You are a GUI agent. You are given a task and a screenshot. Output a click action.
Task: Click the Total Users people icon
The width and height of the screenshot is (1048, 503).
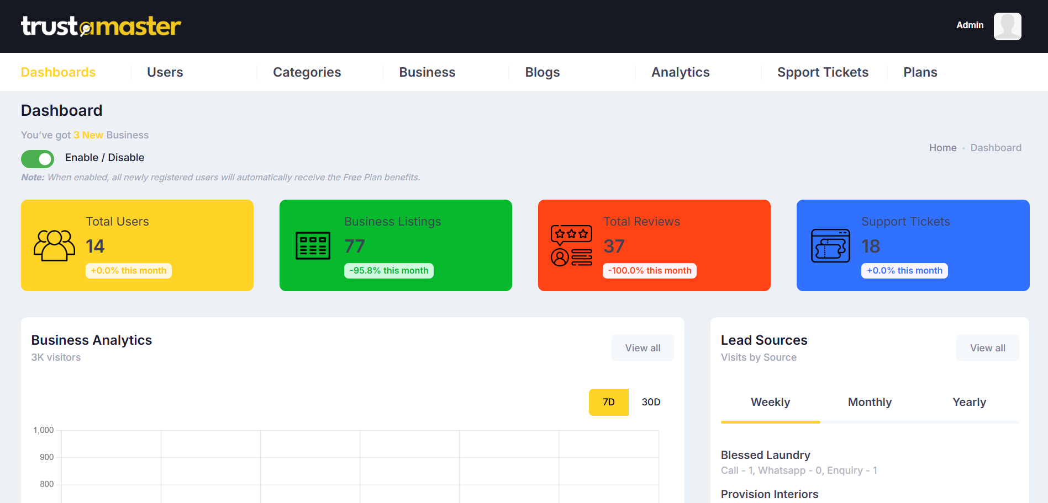point(54,245)
